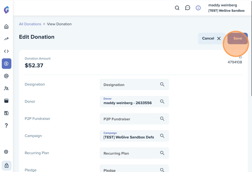
Task: Click the View Donation breadcrumb text
Action: click(59, 24)
